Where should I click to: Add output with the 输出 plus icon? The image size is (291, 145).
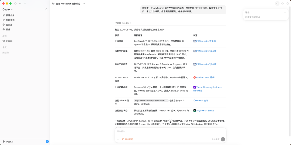tap(285, 12)
